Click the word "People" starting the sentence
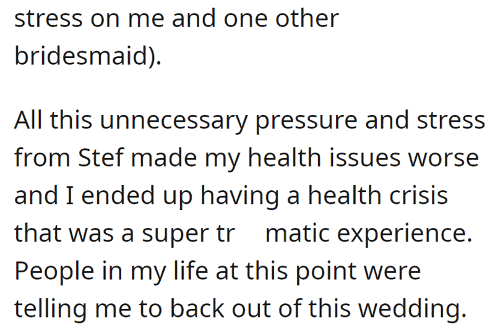Viewport: 495px width, 328px height. (x=54, y=272)
